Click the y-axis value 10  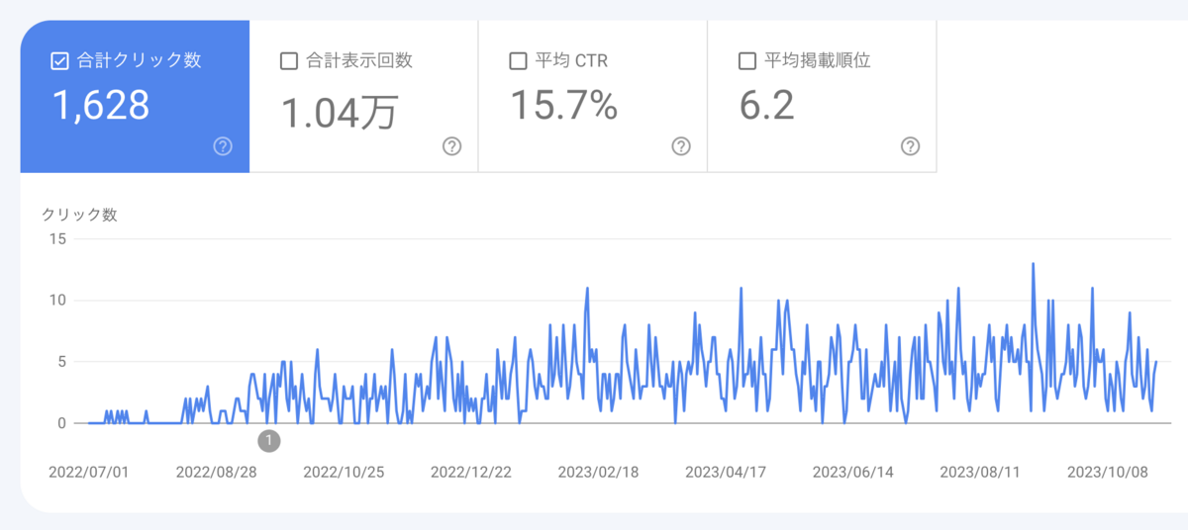pyautogui.click(x=56, y=300)
